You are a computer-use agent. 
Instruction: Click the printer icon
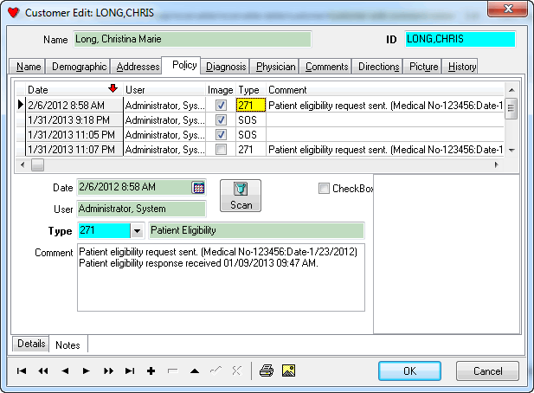(267, 370)
